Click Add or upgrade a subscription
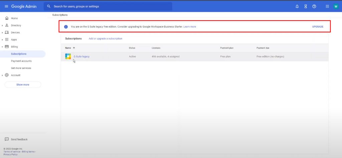Viewport: 342px width, 158px height. (105, 39)
